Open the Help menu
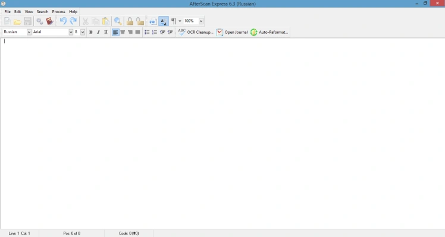This screenshot has height=237, width=445. pos(73,12)
